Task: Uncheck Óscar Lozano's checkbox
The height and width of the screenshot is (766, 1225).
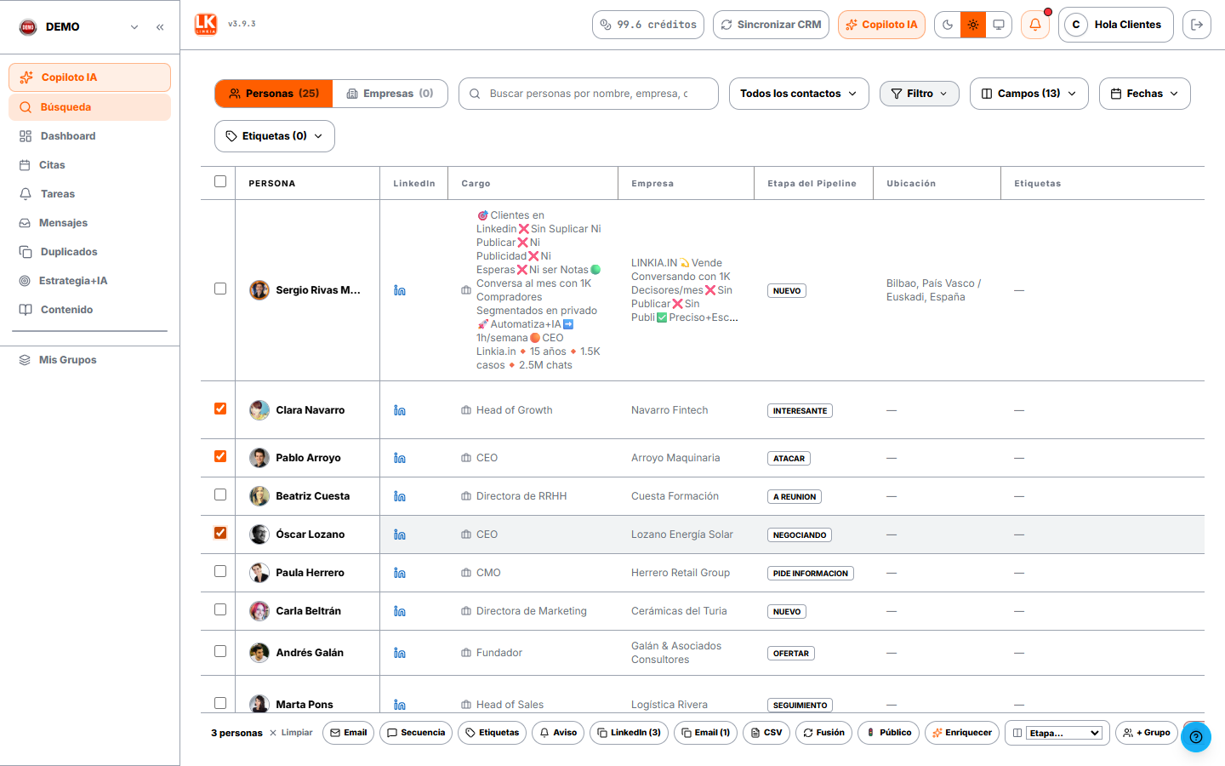Action: (x=220, y=533)
